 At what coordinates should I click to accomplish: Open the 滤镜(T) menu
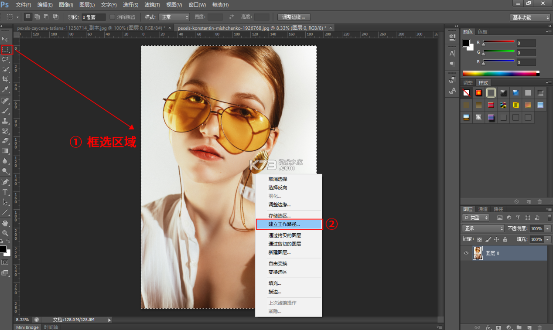pyautogui.click(x=152, y=5)
